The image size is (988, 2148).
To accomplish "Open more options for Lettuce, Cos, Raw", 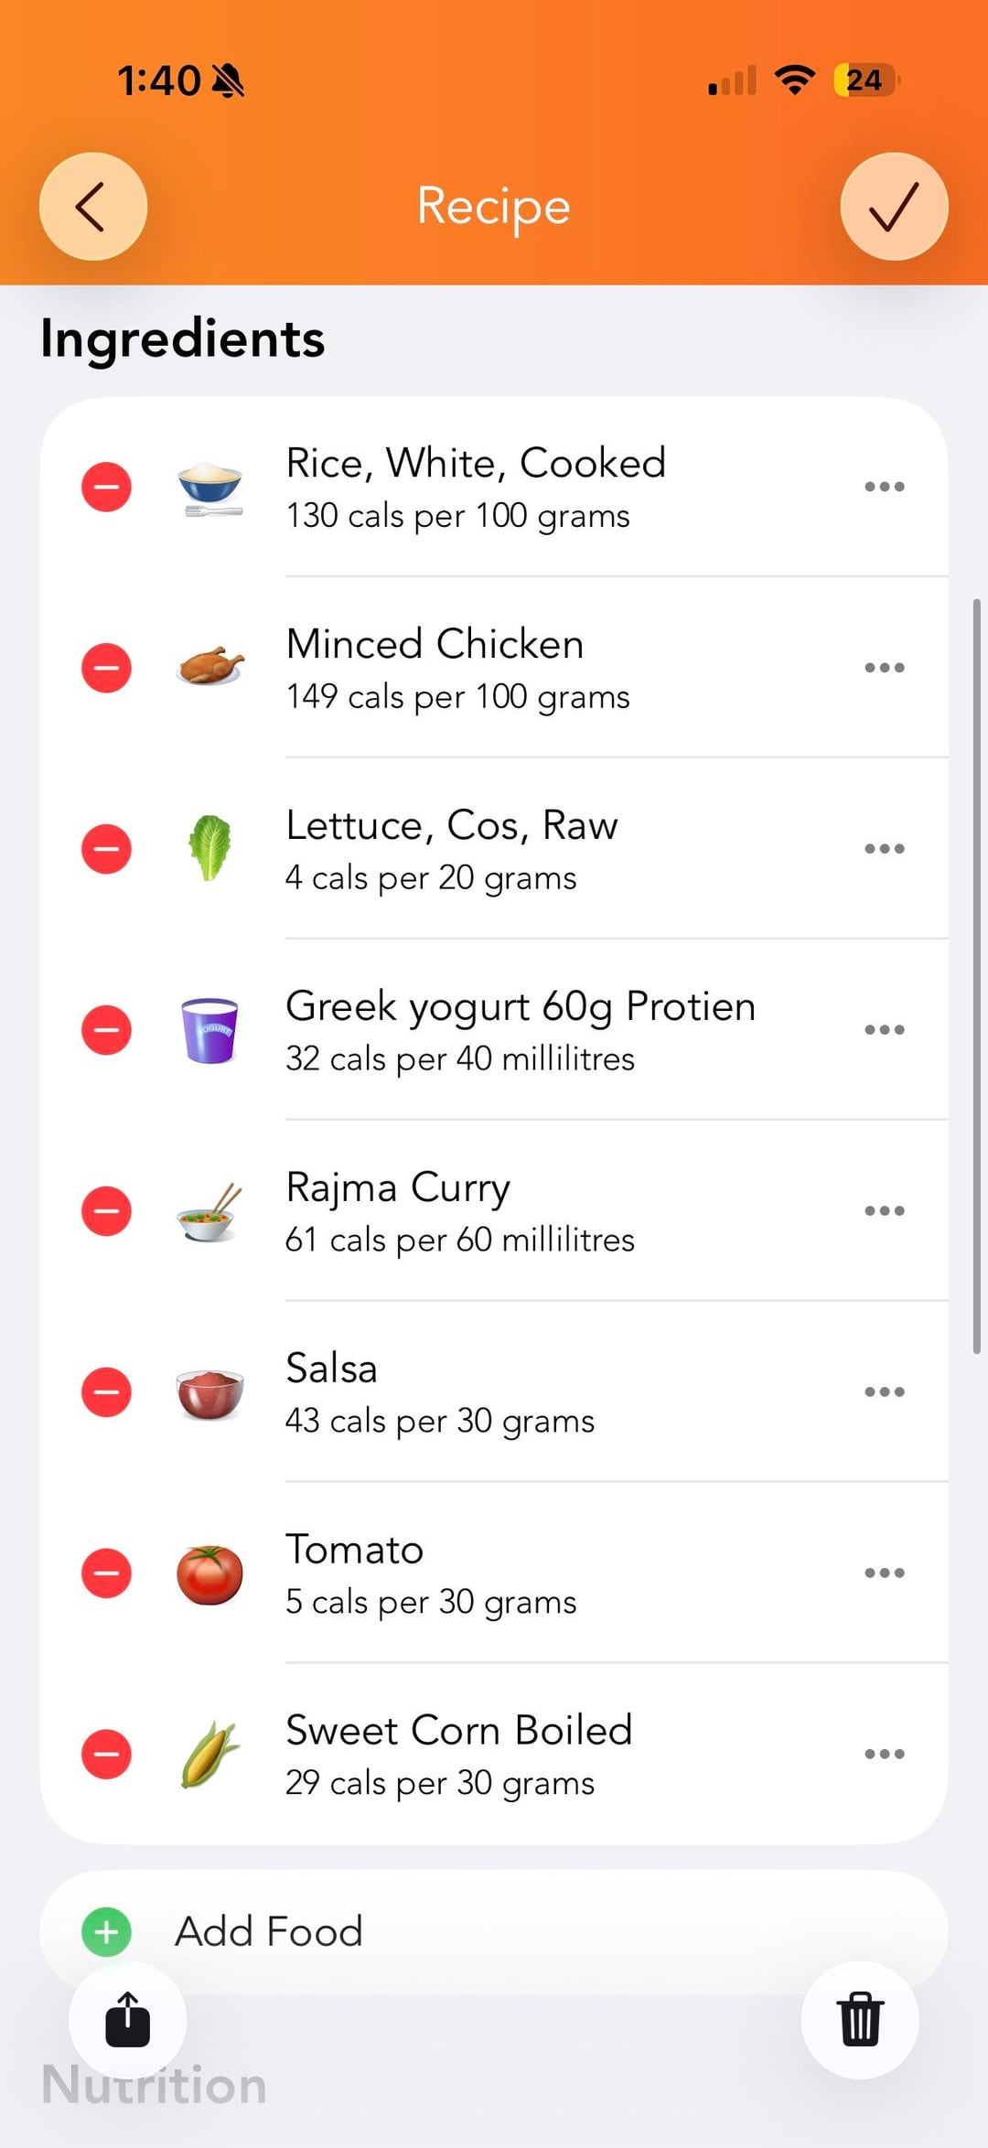I will [885, 849].
